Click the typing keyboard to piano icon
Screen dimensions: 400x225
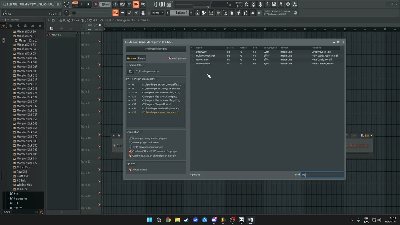116,13
